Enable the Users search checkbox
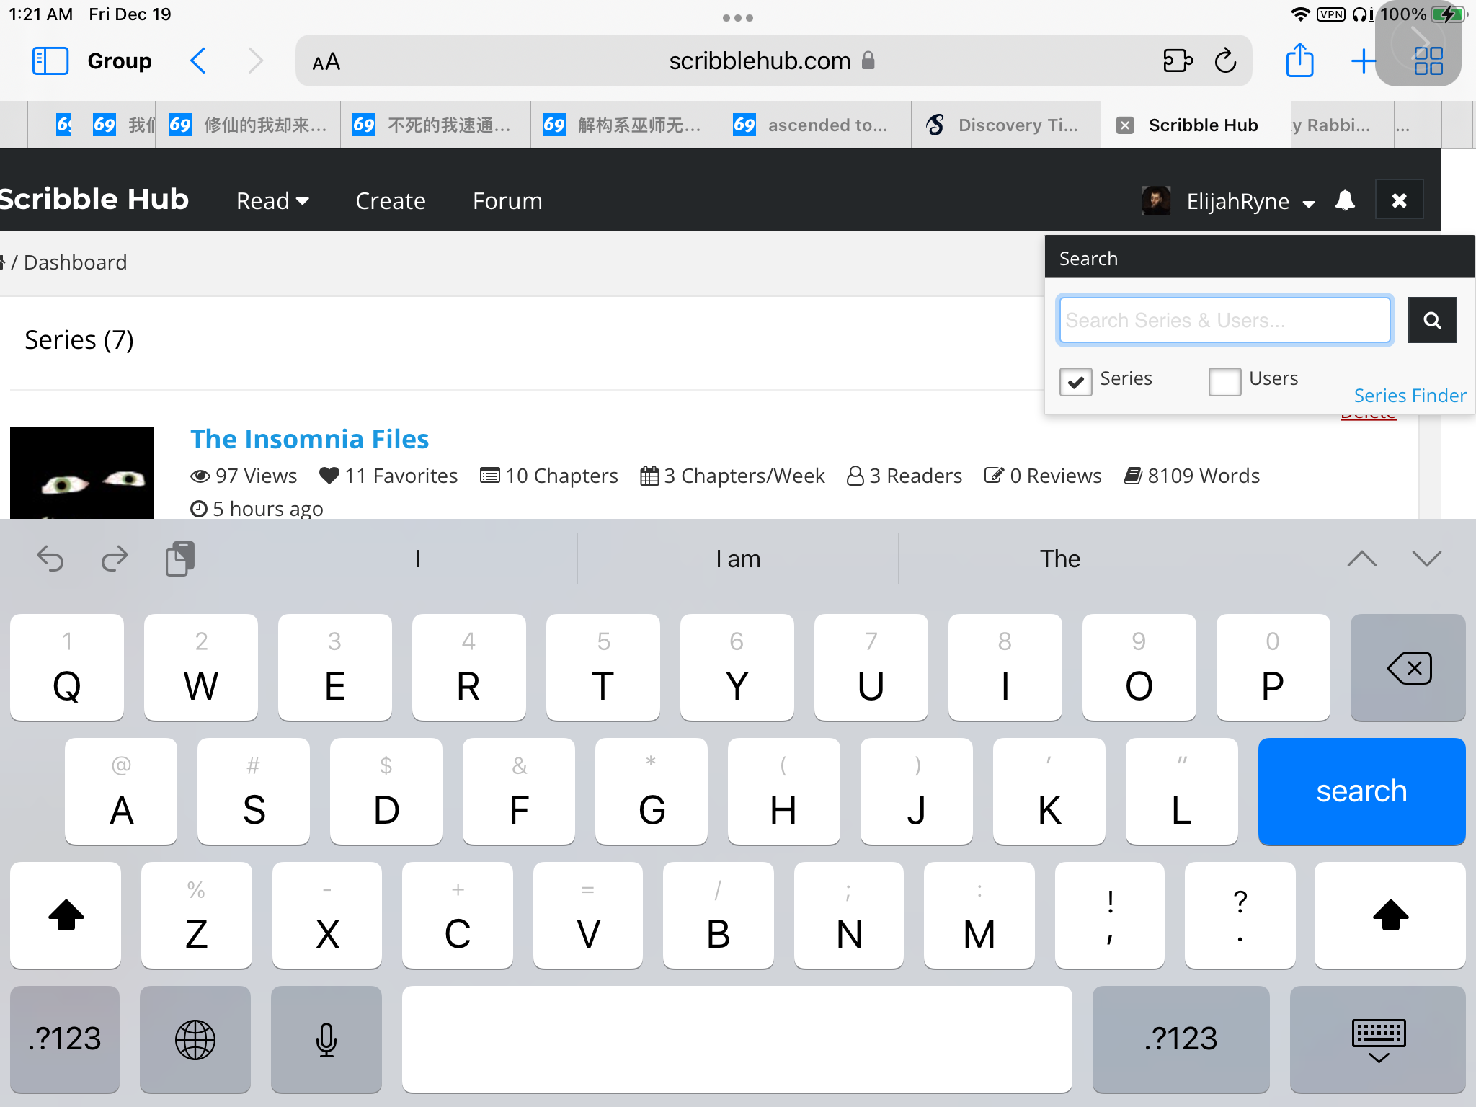The height and width of the screenshot is (1107, 1476). 1224,381
